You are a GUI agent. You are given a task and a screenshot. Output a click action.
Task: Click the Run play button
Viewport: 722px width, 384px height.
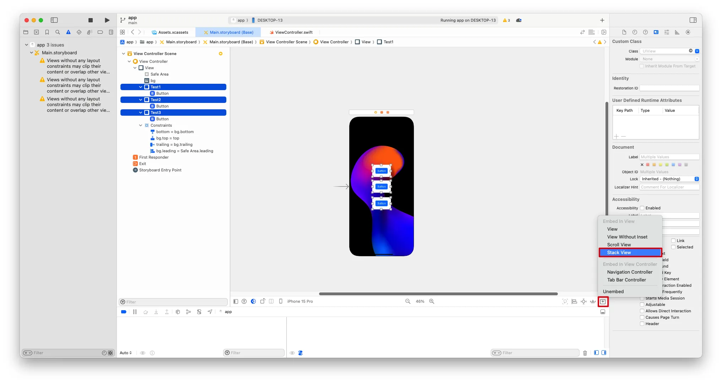[107, 20]
